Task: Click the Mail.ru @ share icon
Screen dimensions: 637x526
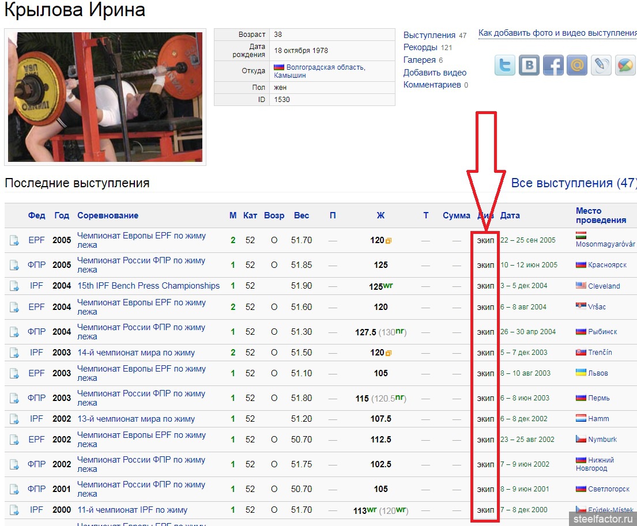Action: coord(576,65)
